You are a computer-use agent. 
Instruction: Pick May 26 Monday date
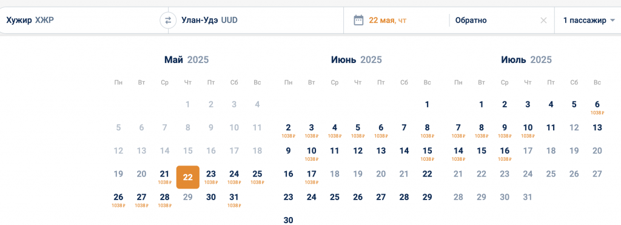pos(118,200)
